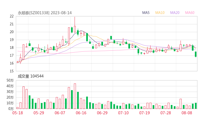
Task: Click the volume axis label 40万
Action: (x=10, y=86)
